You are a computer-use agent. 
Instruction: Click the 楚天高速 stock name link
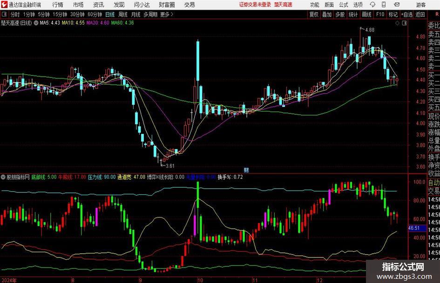(283, 5)
